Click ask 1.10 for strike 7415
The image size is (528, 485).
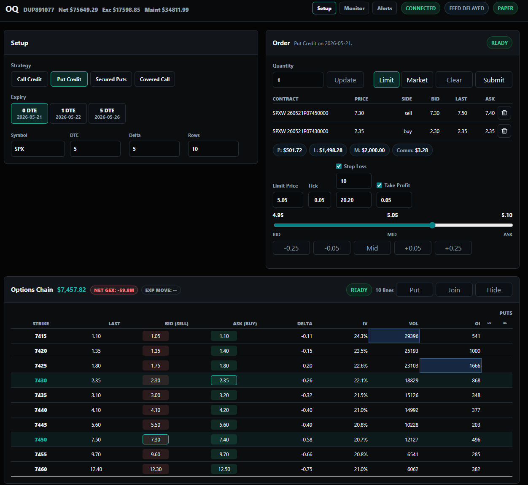point(224,336)
